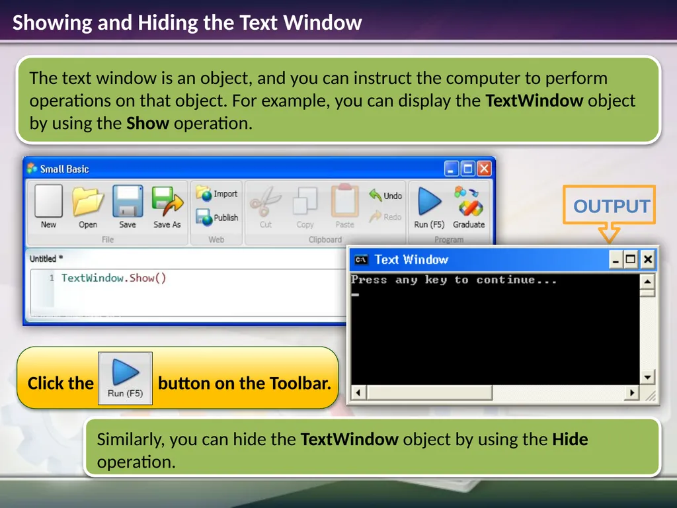Screen dimensions: 677x508
Task: Open a file via the Open folder icon
Action: pyautogui.click(x=88, y=206)
